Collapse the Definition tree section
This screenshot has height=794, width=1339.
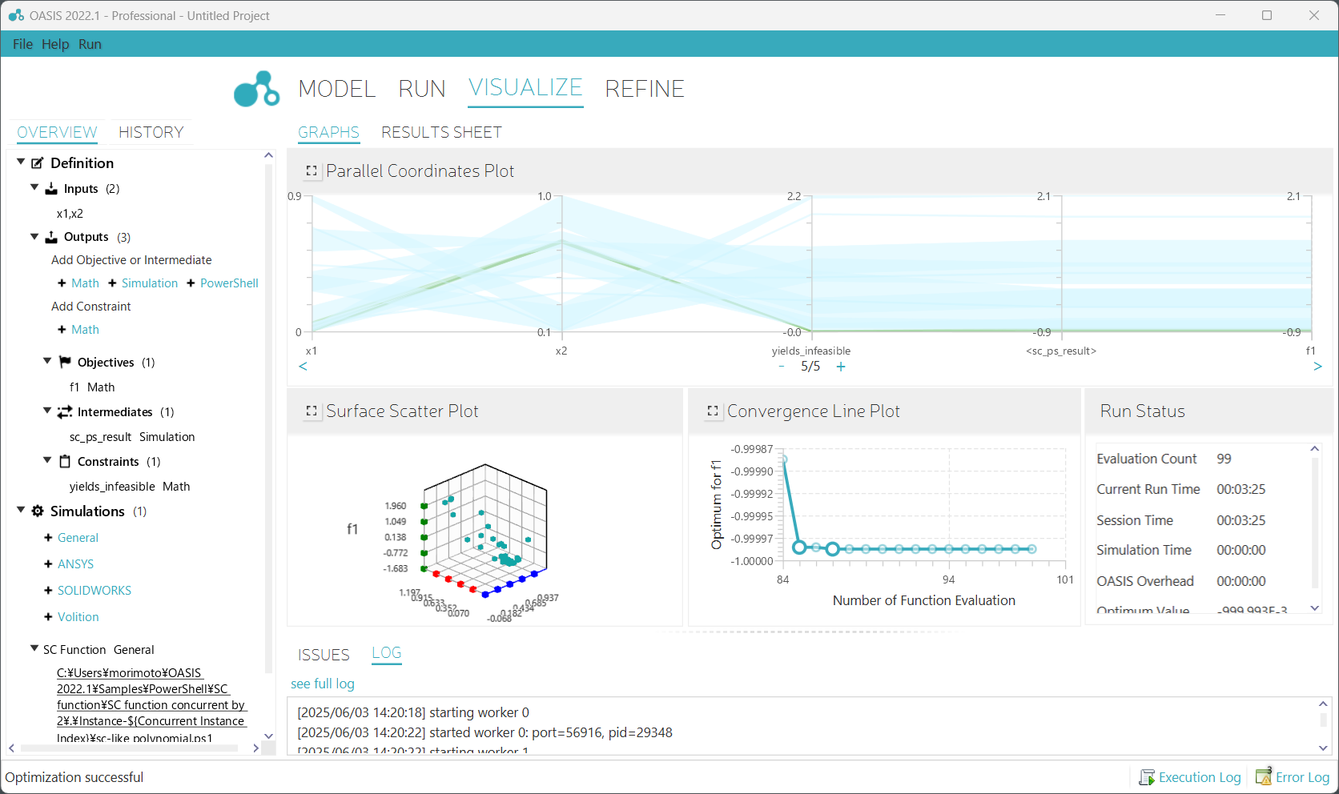pos(21,162)
